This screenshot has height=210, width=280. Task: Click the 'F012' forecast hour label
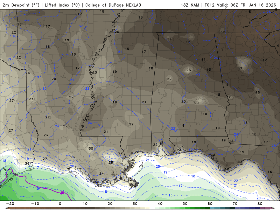click(209, 5)
